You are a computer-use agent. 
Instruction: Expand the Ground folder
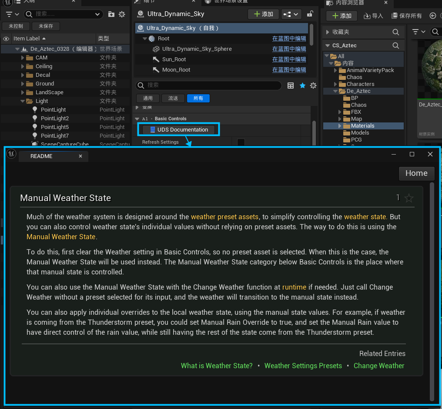[23, 84]
